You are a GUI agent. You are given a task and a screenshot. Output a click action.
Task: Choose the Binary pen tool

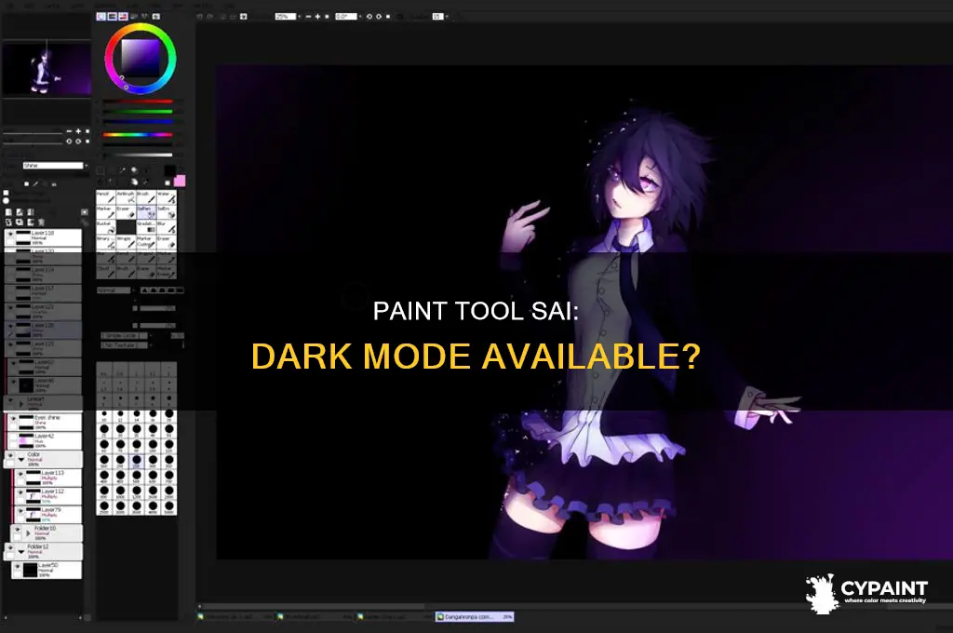point(106,242)
